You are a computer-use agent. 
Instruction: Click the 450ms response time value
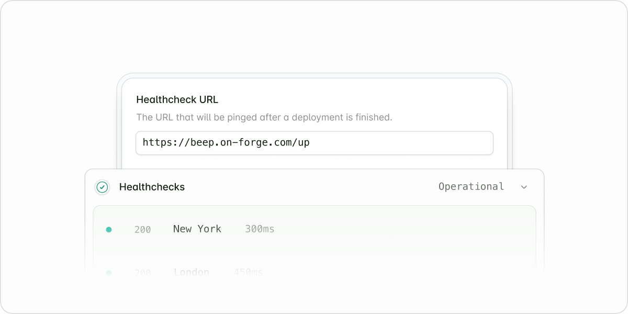point(248,272)
